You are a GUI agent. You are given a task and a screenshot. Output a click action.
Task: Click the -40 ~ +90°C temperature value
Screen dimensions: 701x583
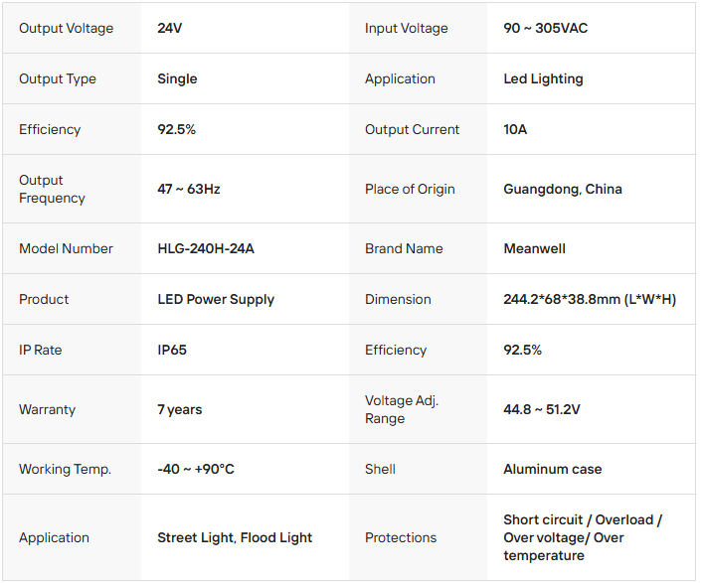pyautogui.click(x=196, y=469)
